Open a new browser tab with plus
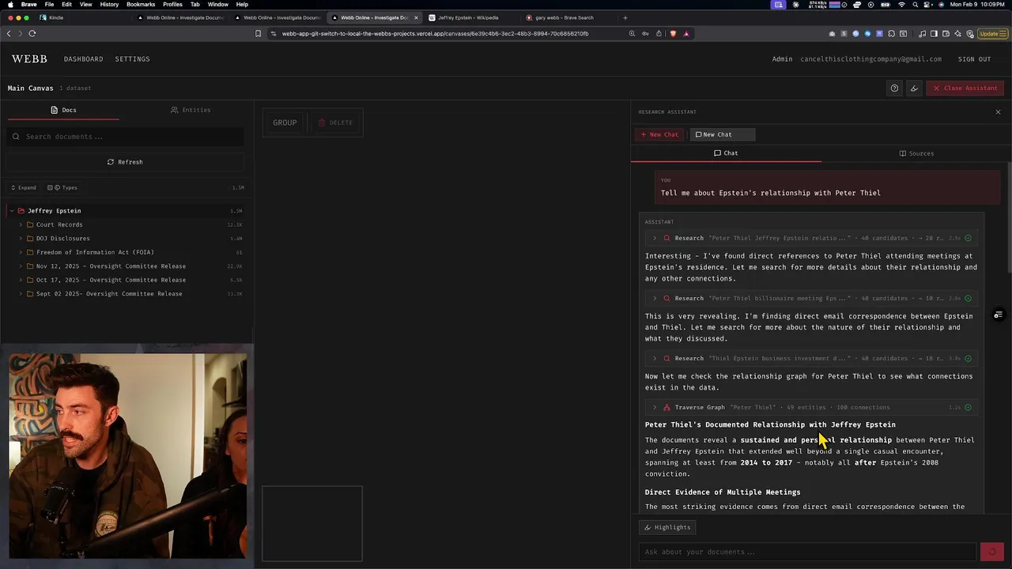This screenshot has height=569, width=1012. 625,17
